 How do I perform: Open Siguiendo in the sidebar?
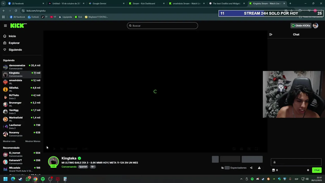pyautogui.click(x=15, y=50)
